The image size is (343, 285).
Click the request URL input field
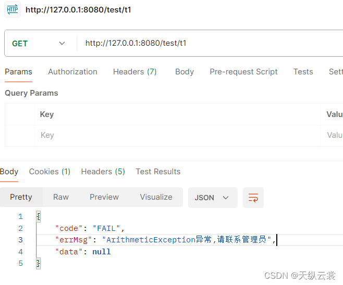point(210,43)
